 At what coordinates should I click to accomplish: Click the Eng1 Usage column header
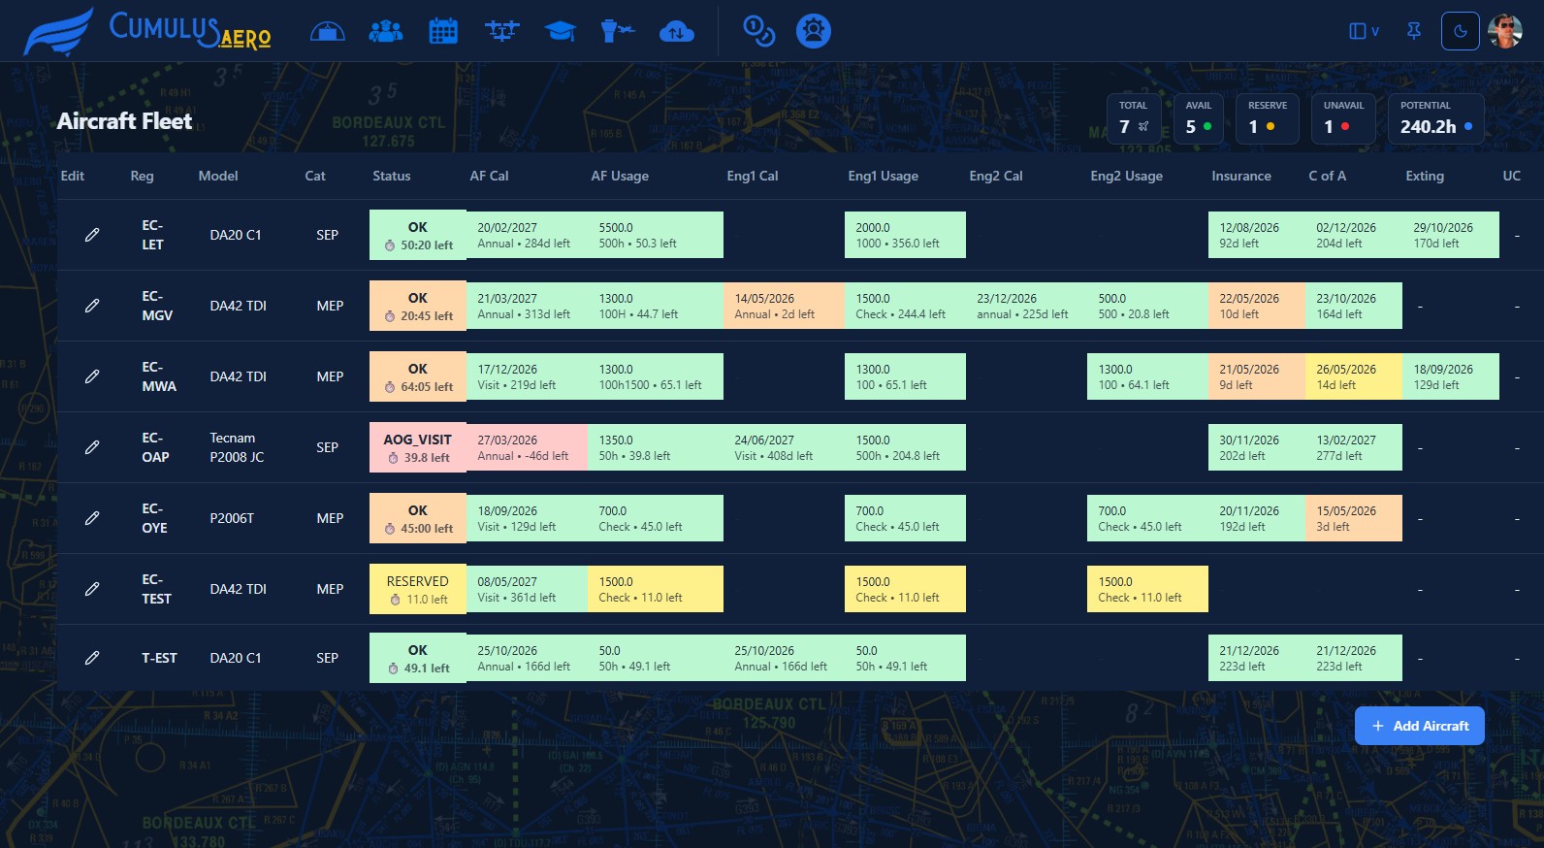point(883,176)
